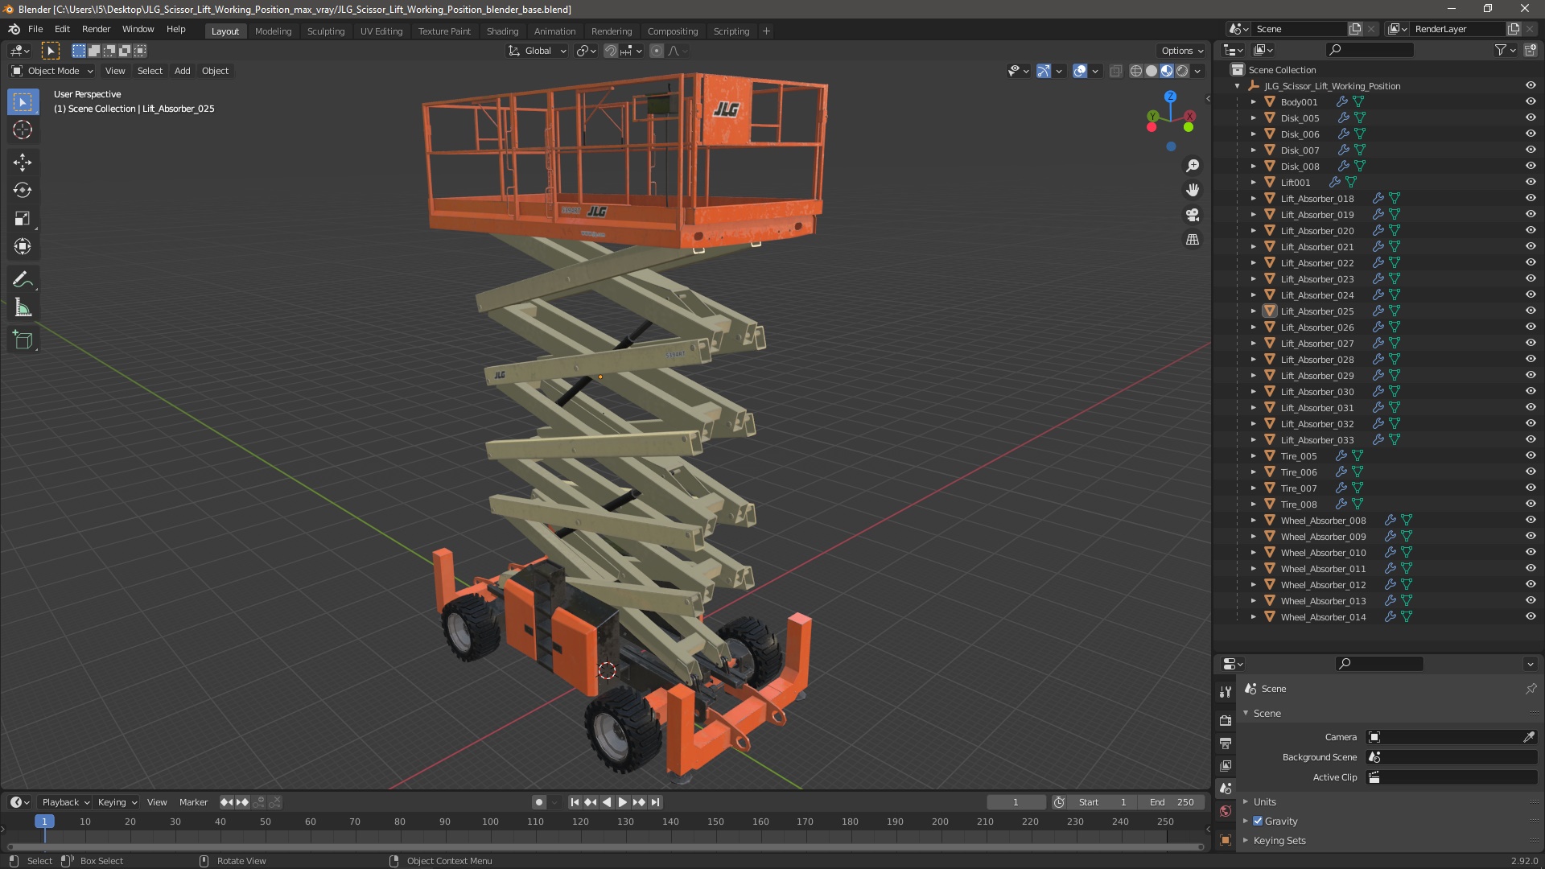Switch to the Shading workspace tab
Screen dimensions: 1545x869
pyautogui.click(x=502, y=31)
